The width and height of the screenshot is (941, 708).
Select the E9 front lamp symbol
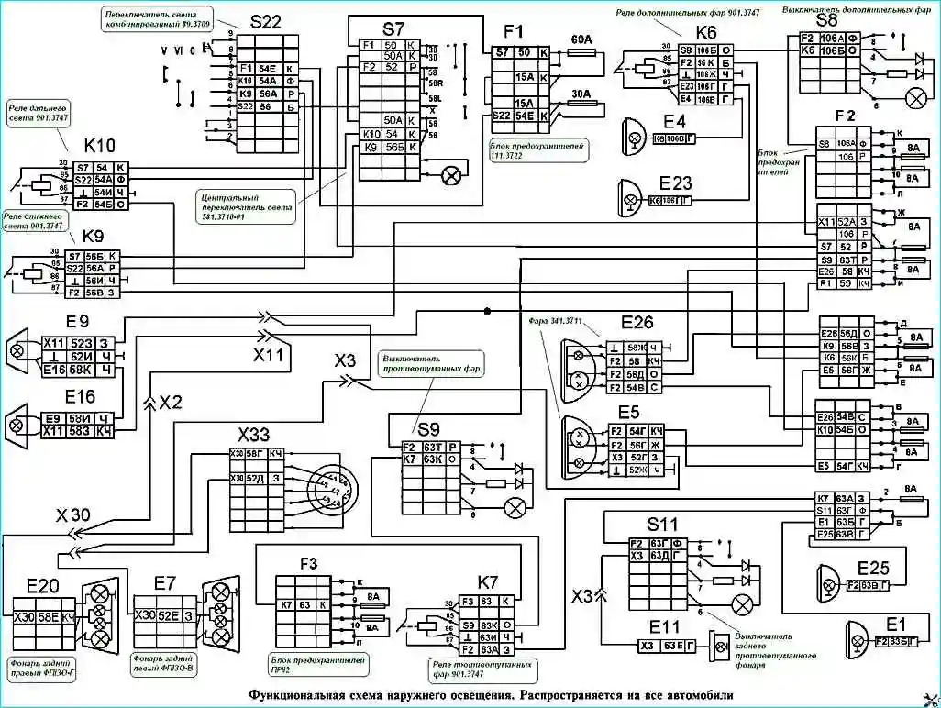(21, 355)
